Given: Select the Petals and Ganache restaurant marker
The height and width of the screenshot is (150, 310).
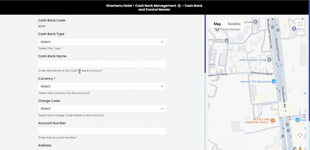Looking at the screenshot, I should (273, 121).
